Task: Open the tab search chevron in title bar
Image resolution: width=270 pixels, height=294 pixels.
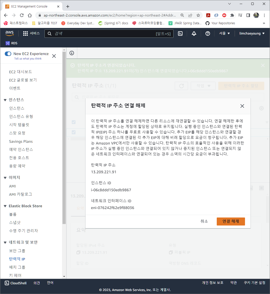Action: tap(229, 4)
